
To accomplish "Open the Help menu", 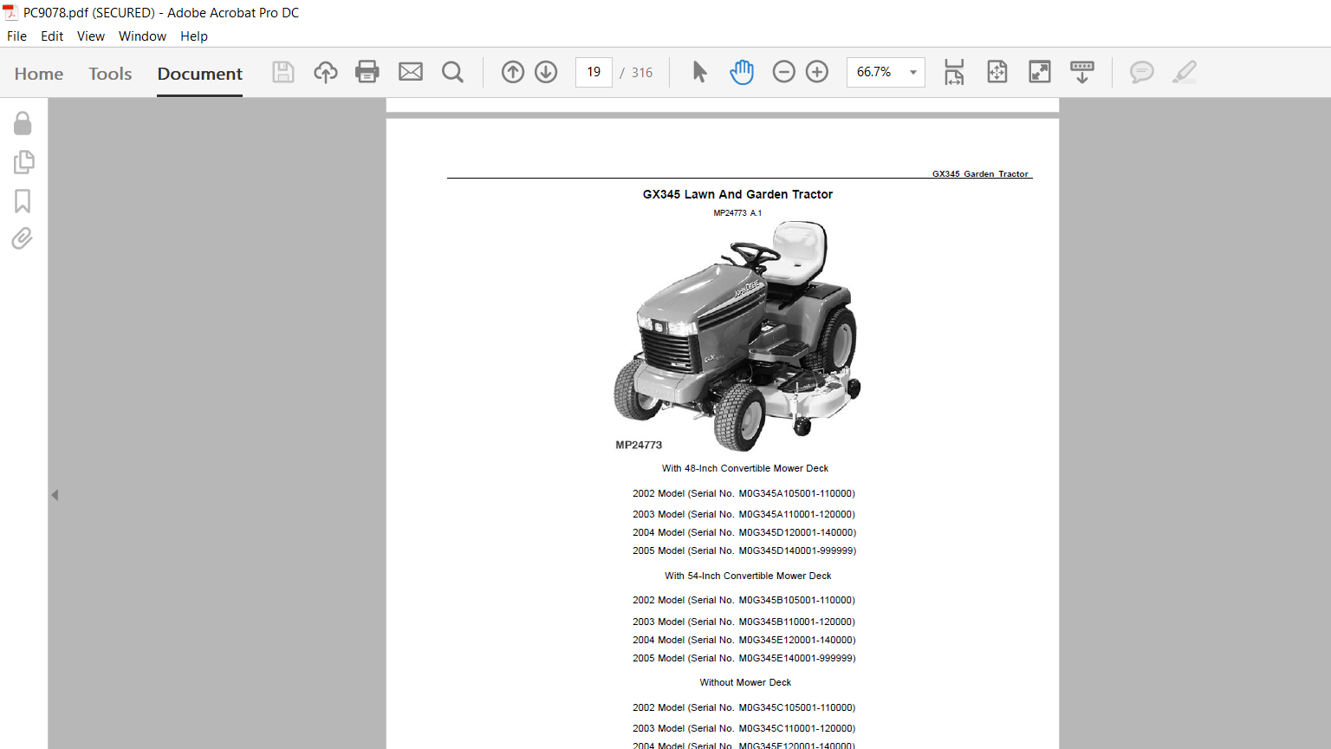I will pyautogui.click(x=194, y=36).
